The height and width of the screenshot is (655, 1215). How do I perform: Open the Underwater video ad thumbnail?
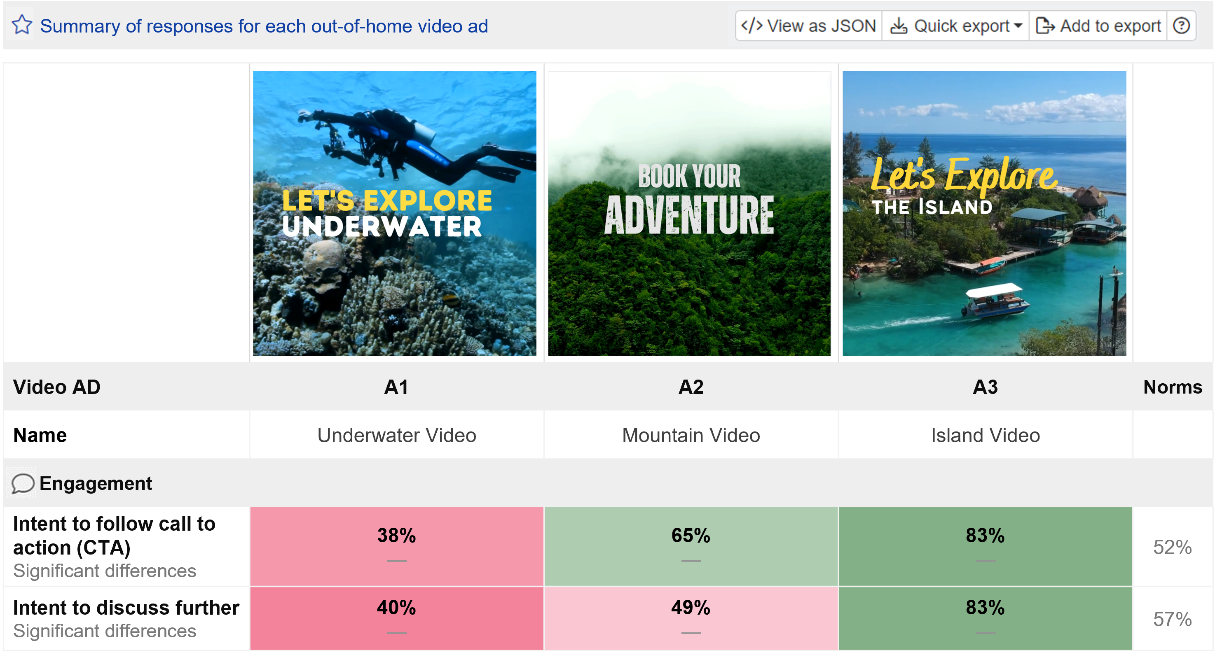(394, 213)
